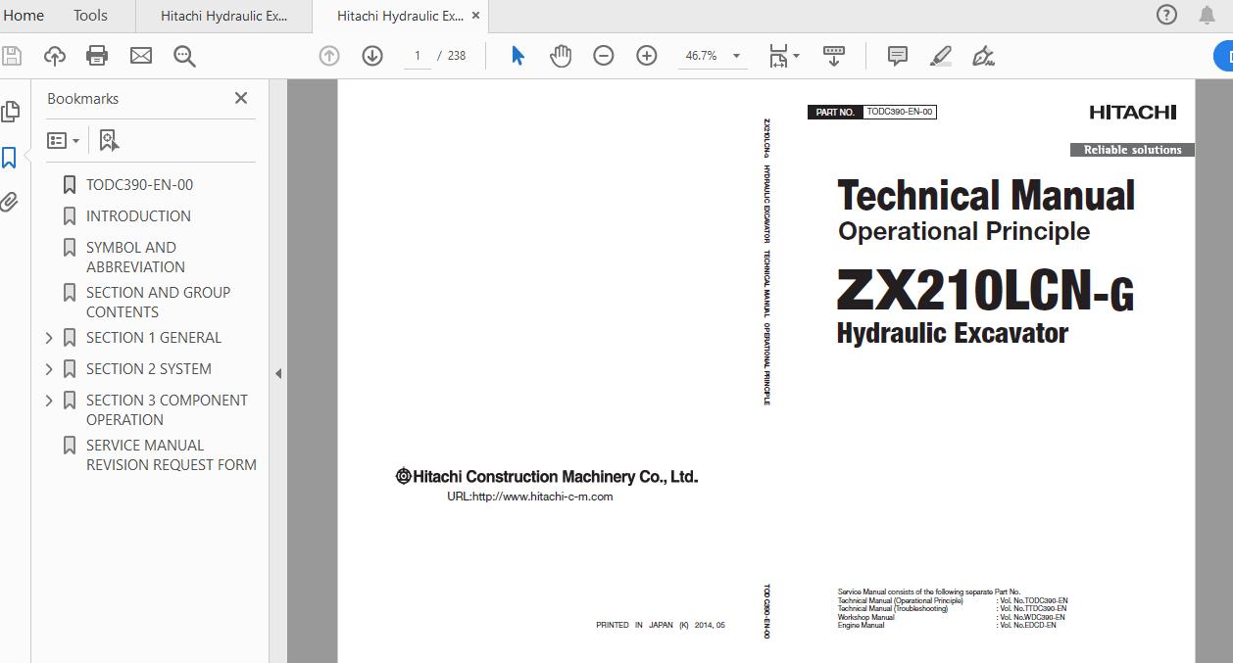This screenshot has height=663, width=1233.
Task: Close the Bookmarks panel
Action: coord(241,98)
